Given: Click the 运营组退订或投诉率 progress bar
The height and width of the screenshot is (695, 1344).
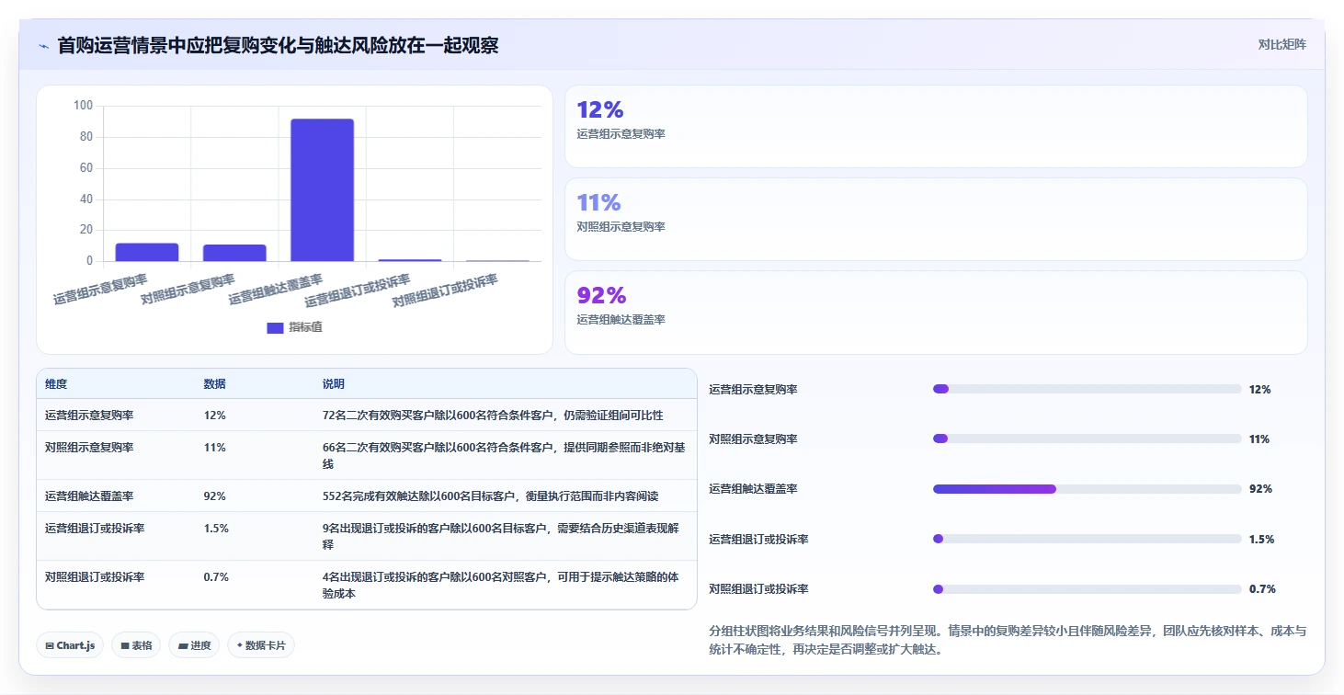Looking at the screenshot, I should point(1087,539).
